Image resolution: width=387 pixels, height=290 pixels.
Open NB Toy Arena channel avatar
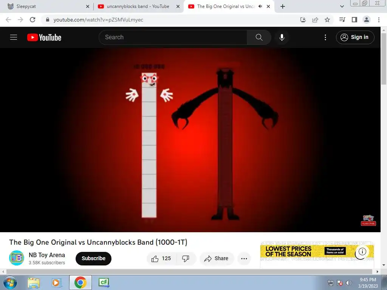17,258
